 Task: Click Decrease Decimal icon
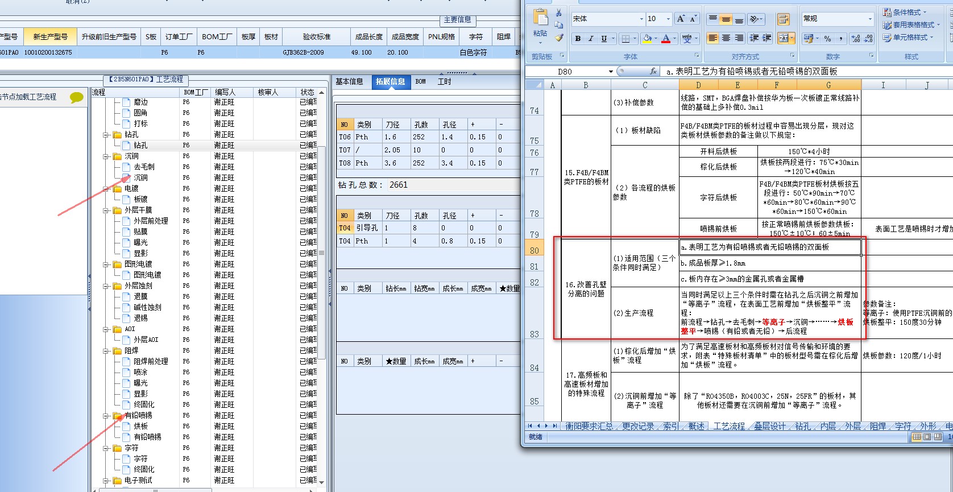click(x=868, y=39)
